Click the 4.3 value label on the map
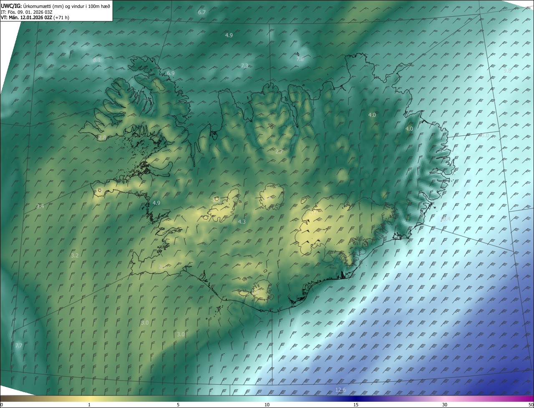Viewport: 534px width, 408px height. 242,222
